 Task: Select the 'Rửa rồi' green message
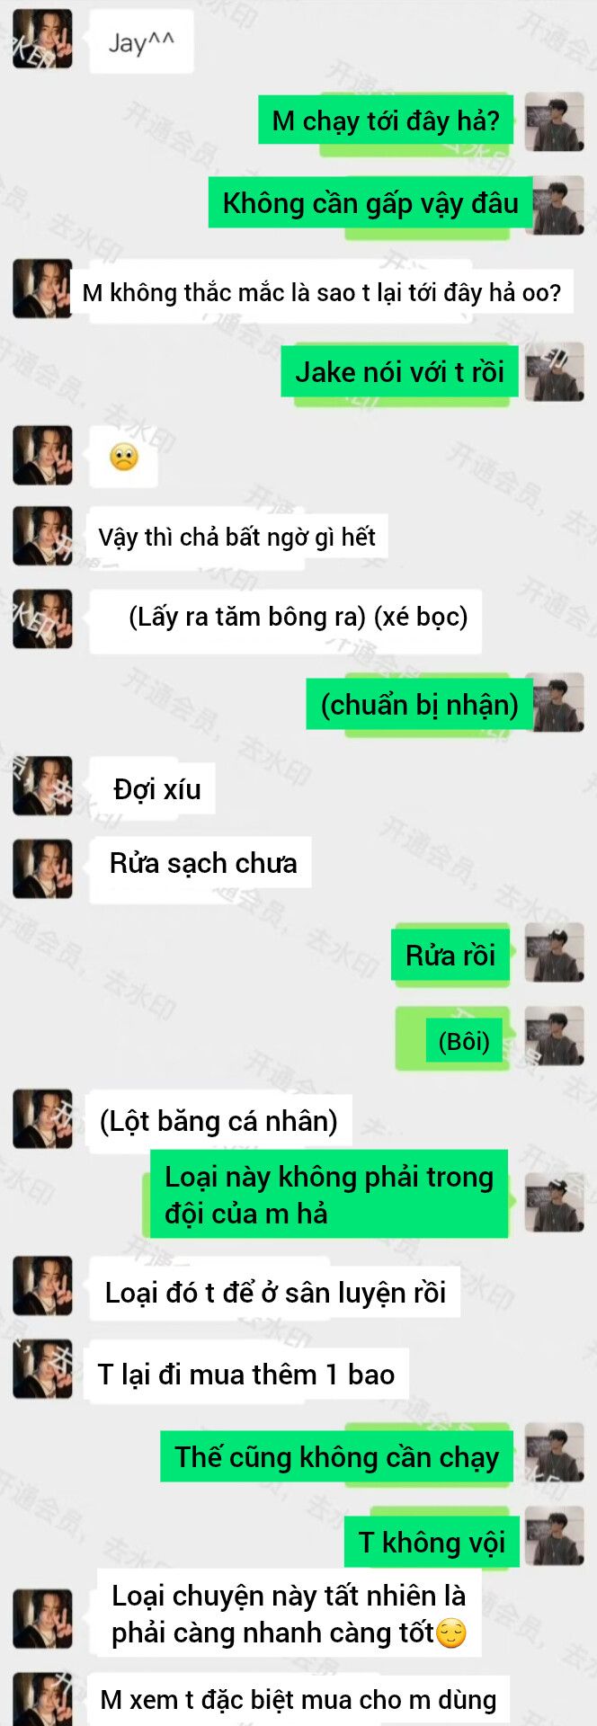450,955
